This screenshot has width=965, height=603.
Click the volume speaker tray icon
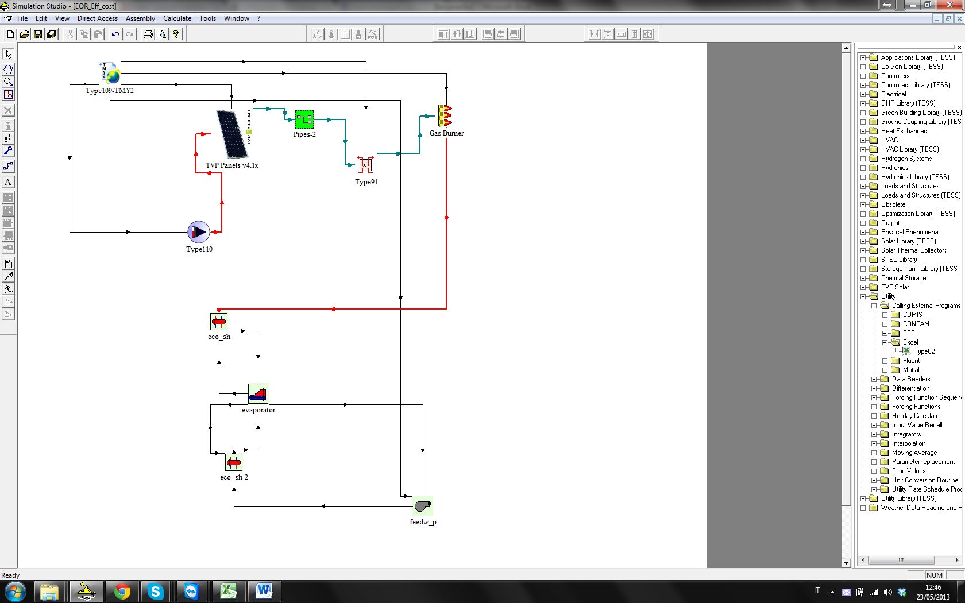click(887, 592)
